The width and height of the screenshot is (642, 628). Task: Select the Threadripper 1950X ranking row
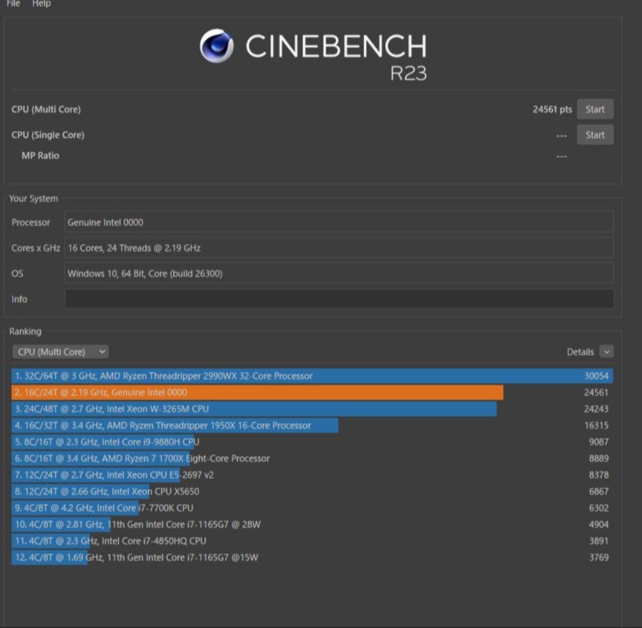312,425
